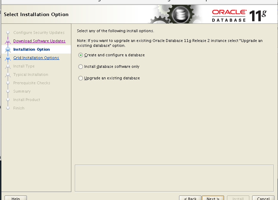The width and height of the screenshot is (278, 200).
Task: Click Select any of the following install options text
Action: [115, 31]
